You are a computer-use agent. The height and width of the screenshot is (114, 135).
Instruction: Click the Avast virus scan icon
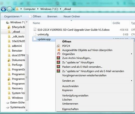coord(59,50)
